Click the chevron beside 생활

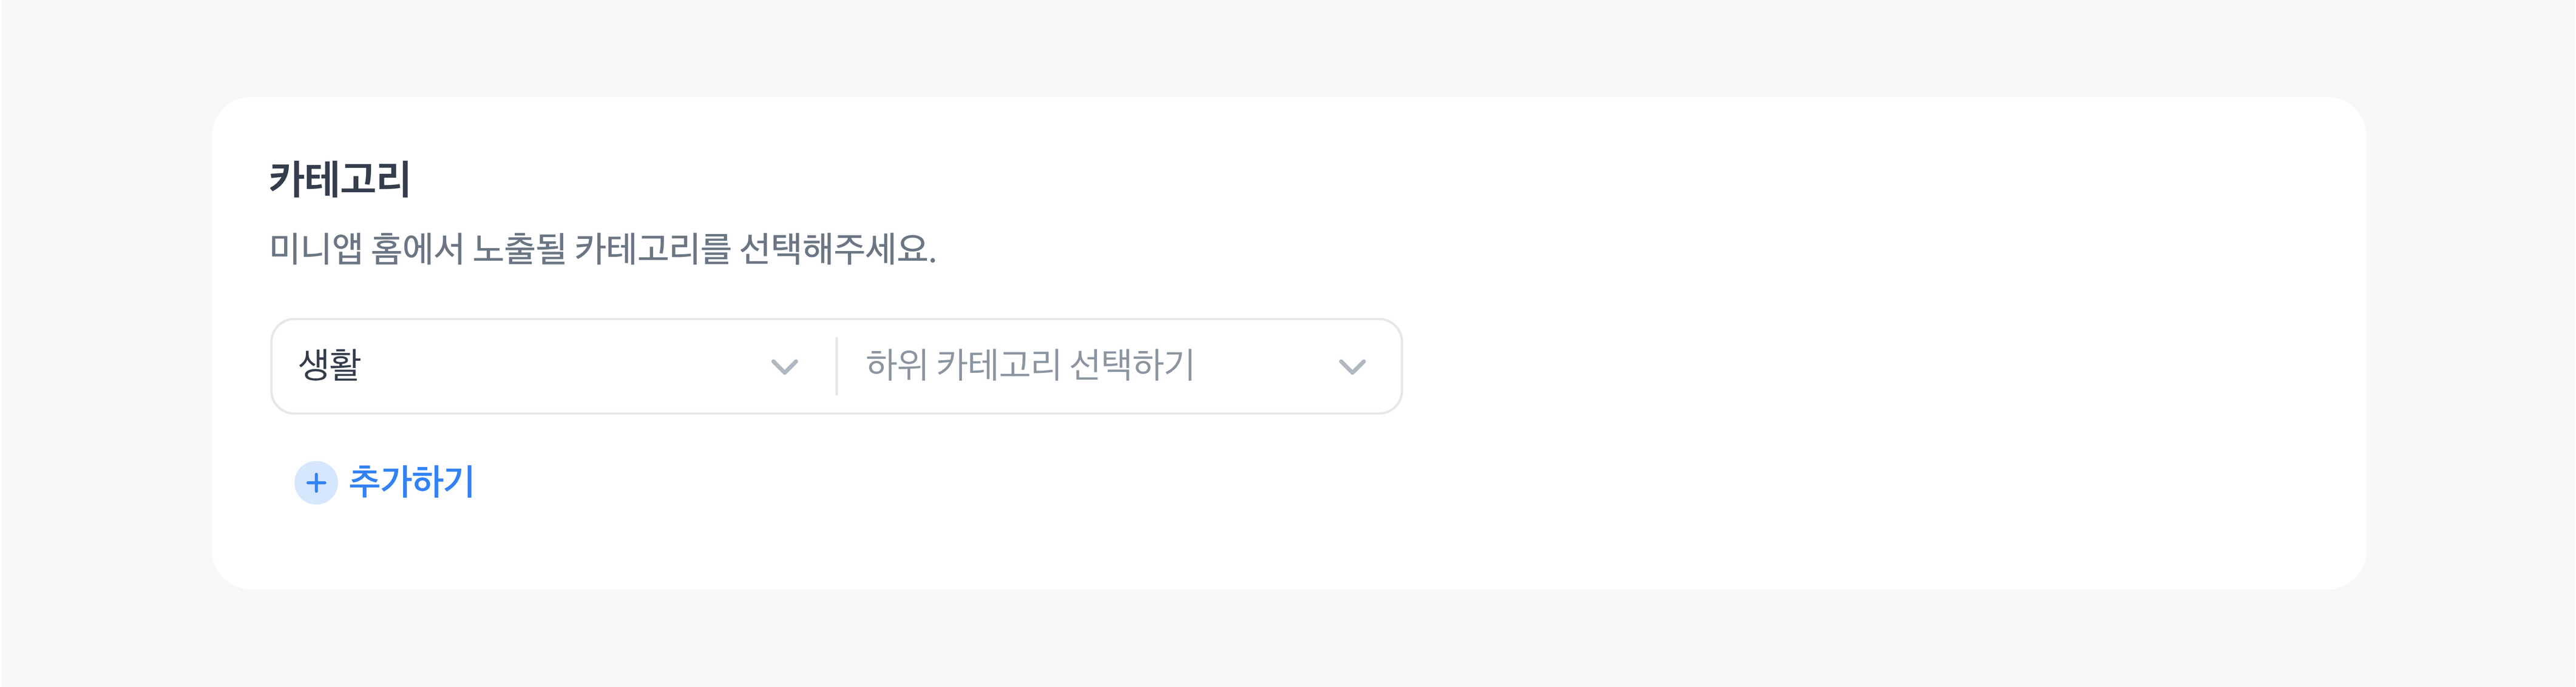tap(785, 367)
